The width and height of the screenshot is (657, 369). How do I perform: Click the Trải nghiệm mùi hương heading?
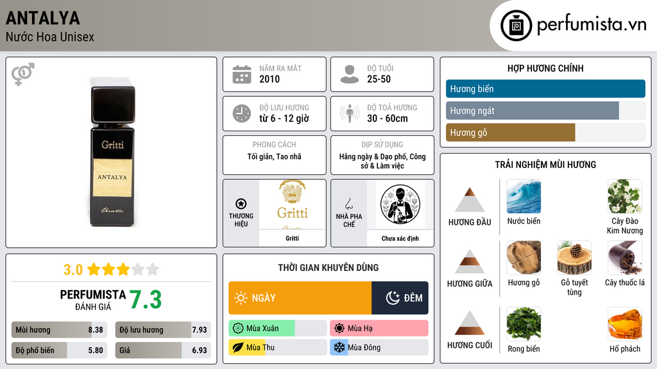pos(545,165)
